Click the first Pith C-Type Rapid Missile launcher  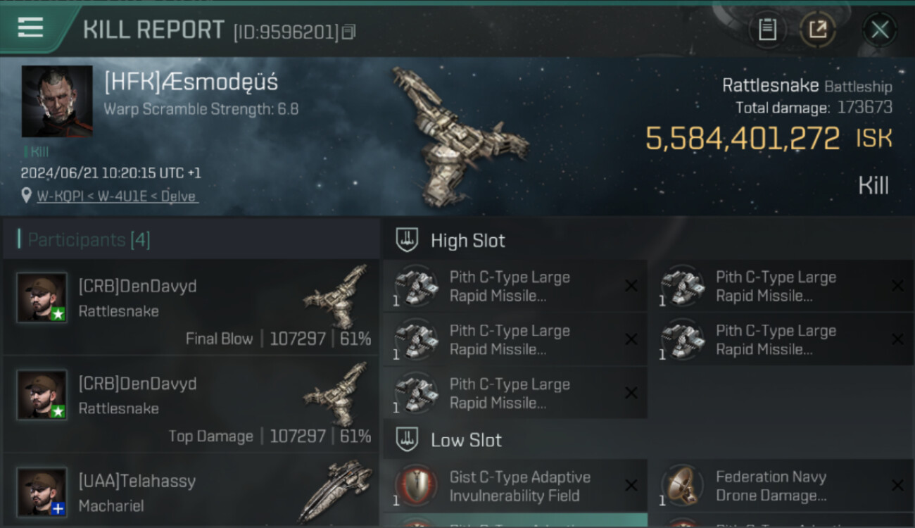pos(515,287)
